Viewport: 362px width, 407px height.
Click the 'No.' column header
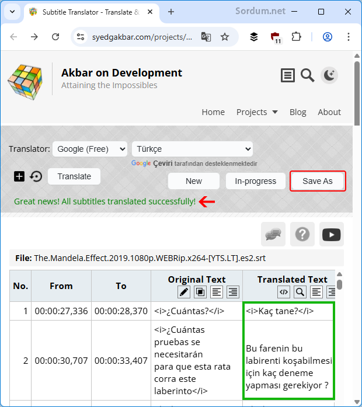pos(20,286)
